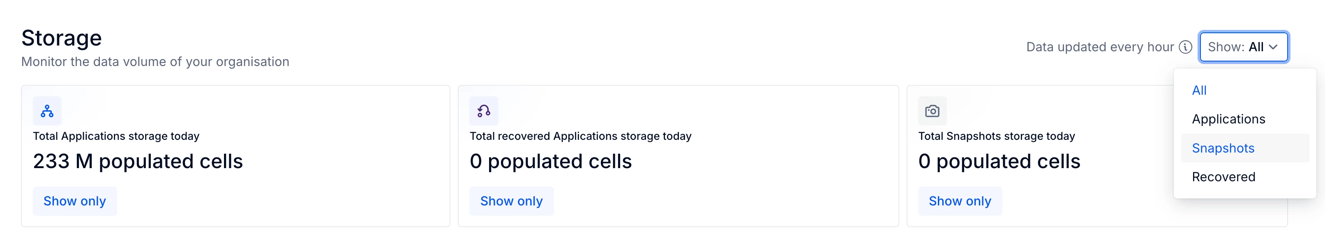Viewport: 1325px width, 237px height.
Task: Click the Total Snapshots storage today label
Action: coord(996,136)
